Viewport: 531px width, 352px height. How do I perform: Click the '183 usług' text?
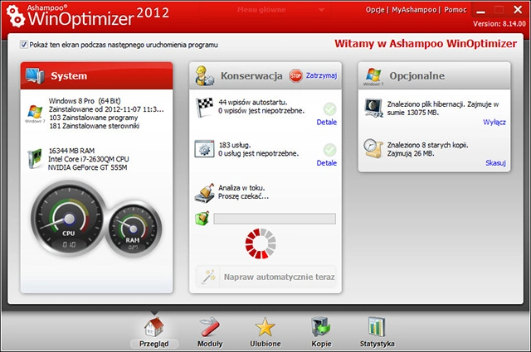pyautogui.click(x=235, y=145)
